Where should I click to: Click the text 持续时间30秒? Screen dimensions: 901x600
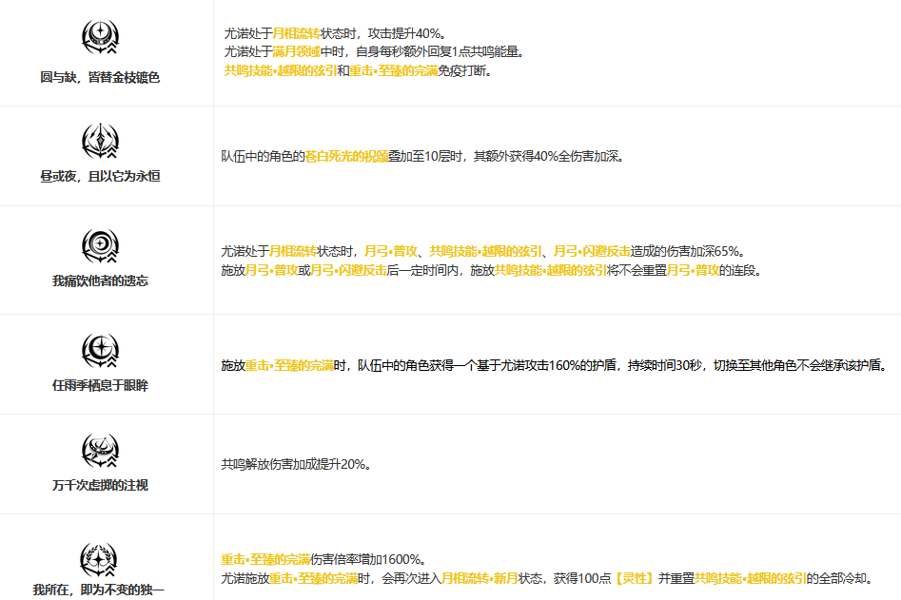tap(665, 365)
